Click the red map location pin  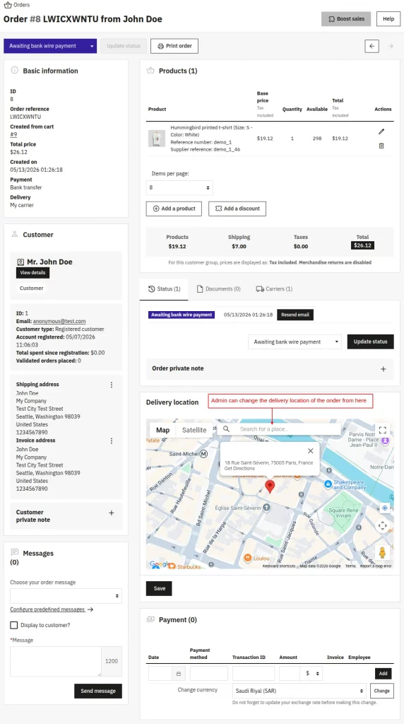270,486
